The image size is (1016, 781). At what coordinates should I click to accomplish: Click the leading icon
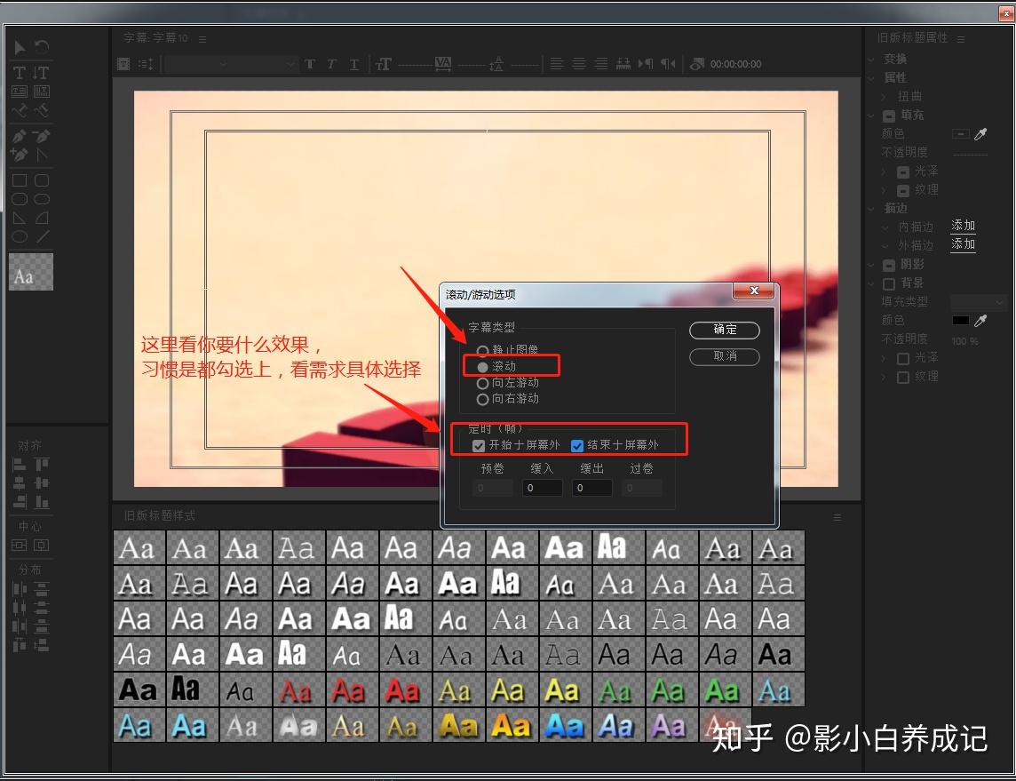[x=496, y=63]
